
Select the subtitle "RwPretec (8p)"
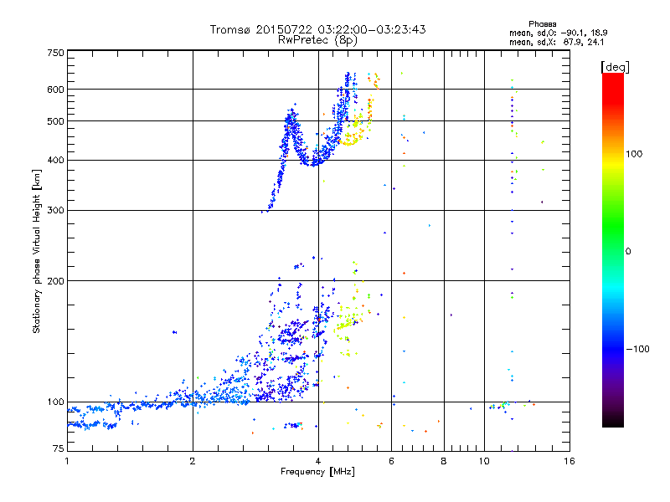tap(317, 40)
